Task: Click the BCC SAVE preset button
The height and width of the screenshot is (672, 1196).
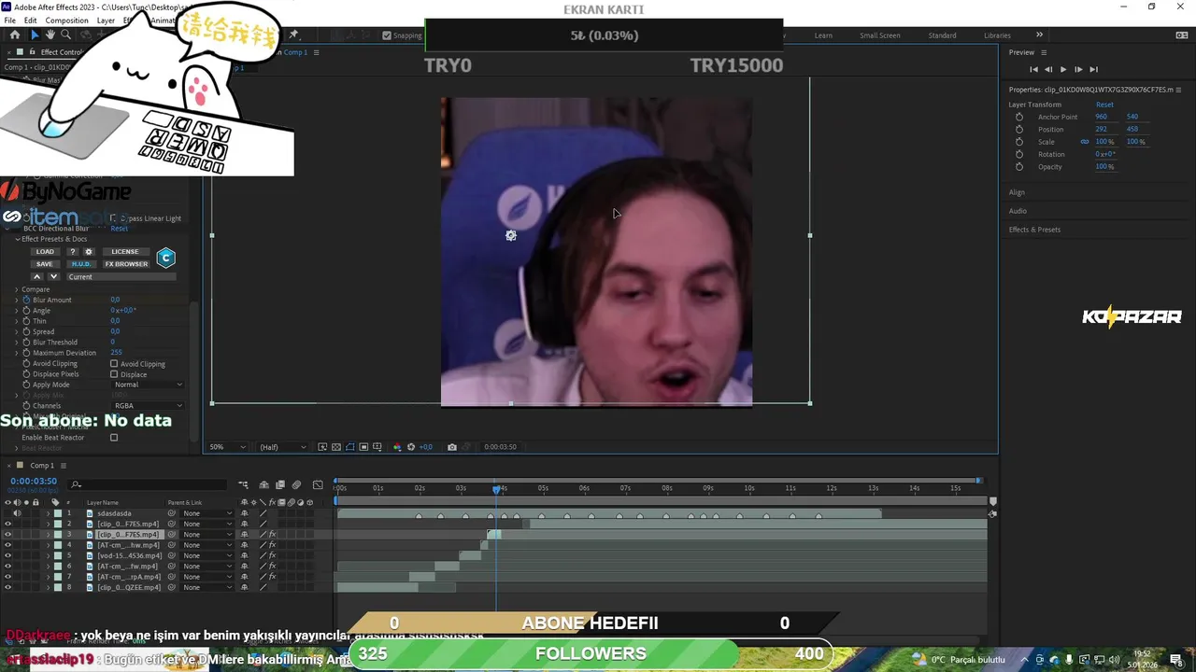Action: 45,264
